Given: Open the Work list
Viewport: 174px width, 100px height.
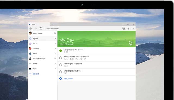Looking at the screenshot, I should tap(42, 69).
